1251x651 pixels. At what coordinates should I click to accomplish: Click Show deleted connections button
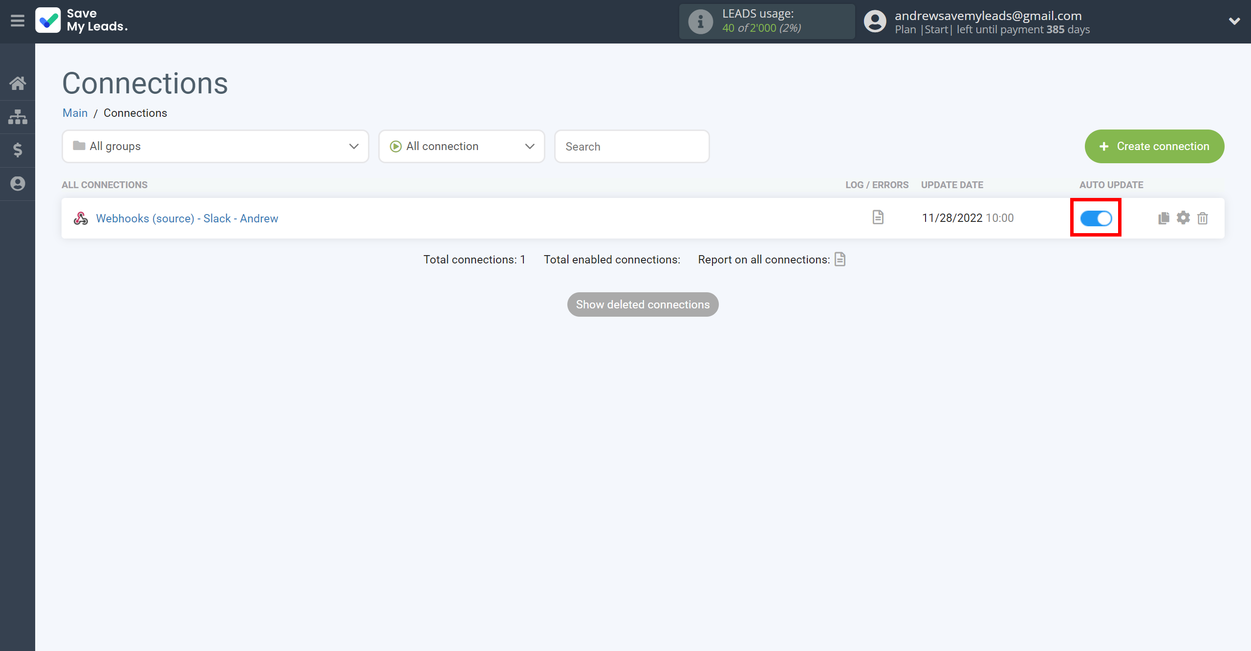tap(643, 304)
